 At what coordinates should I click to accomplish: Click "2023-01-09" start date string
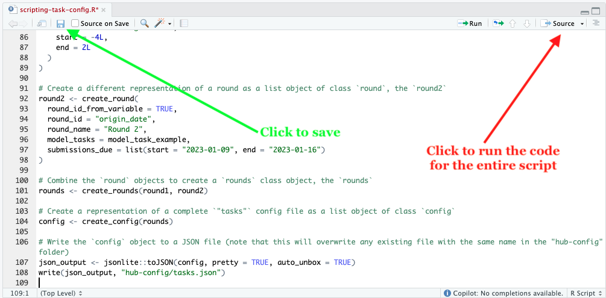(207, 150)
